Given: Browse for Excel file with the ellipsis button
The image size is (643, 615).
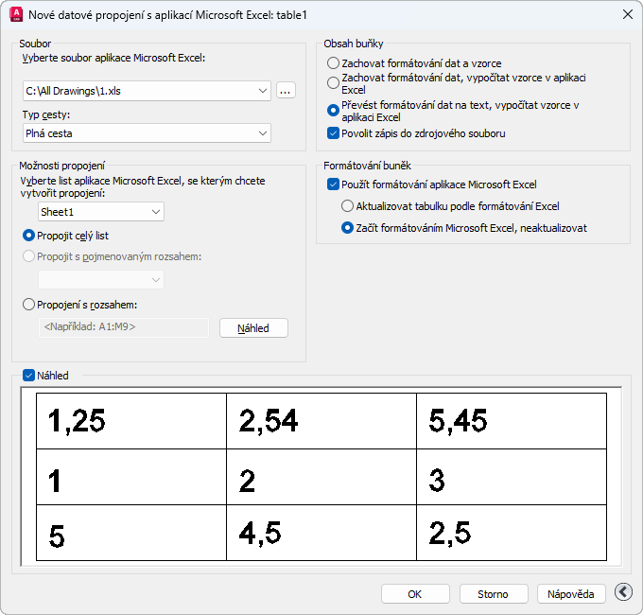Looking at the screenshot, I should (x=286, y=91).
